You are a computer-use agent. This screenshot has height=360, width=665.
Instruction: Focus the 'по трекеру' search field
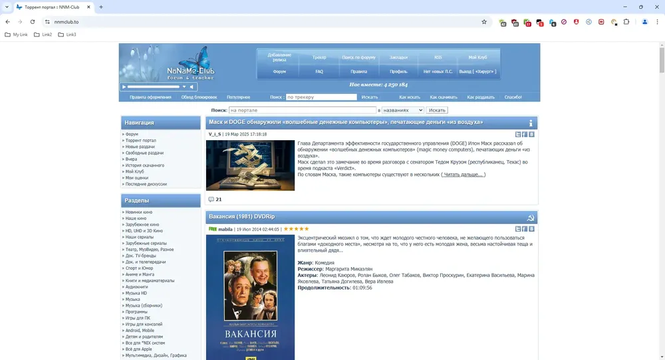[x=321, y=97]
